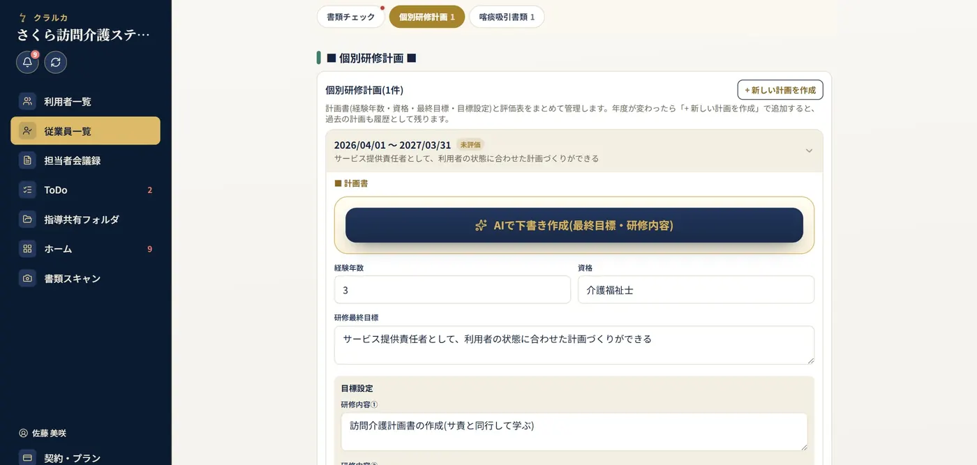Collapse the 2026/04/01 plan chevron
Screen dimensions: 977x465
click(x=809, y=151)
